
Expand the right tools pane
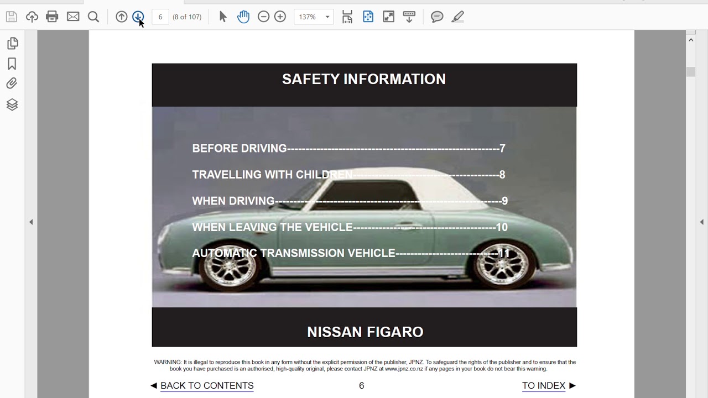(702, 222)
